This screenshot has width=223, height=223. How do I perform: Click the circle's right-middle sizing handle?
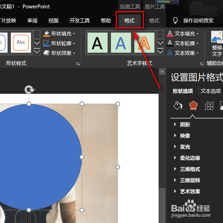pyautogui.click(x=82, y=157)
